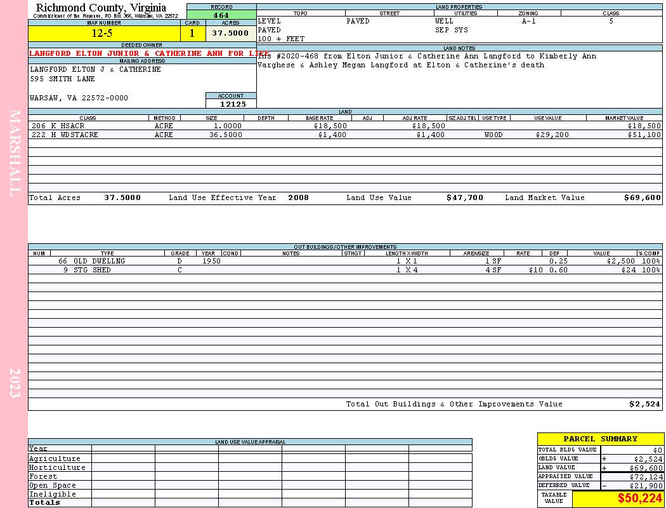Select account number 12125
Screen dimensions: 666x508
coord(233,104)
